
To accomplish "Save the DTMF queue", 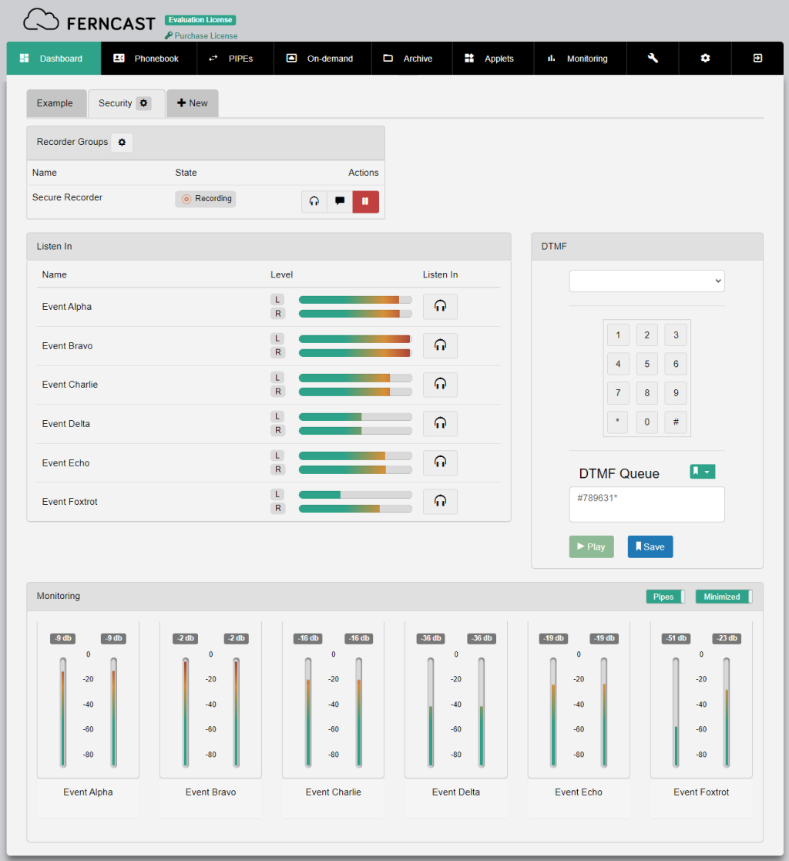I will 650,547.
